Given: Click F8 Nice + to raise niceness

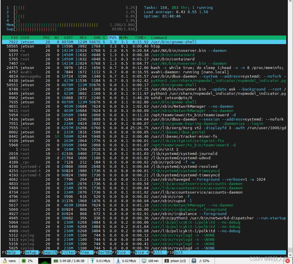Looking at the screenshot, I should [139, 253].
